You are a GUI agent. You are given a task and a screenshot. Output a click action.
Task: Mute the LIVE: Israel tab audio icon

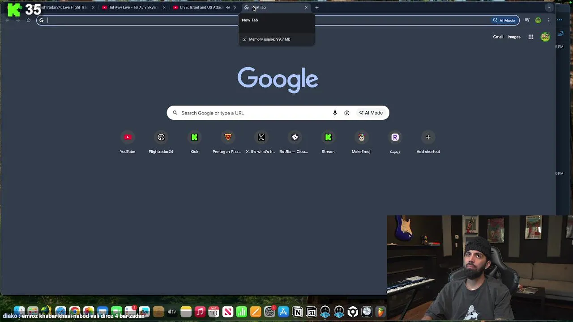[228, 8]
